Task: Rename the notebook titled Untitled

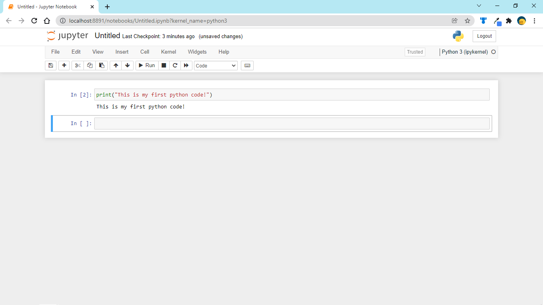Action: tap(107, 36)
